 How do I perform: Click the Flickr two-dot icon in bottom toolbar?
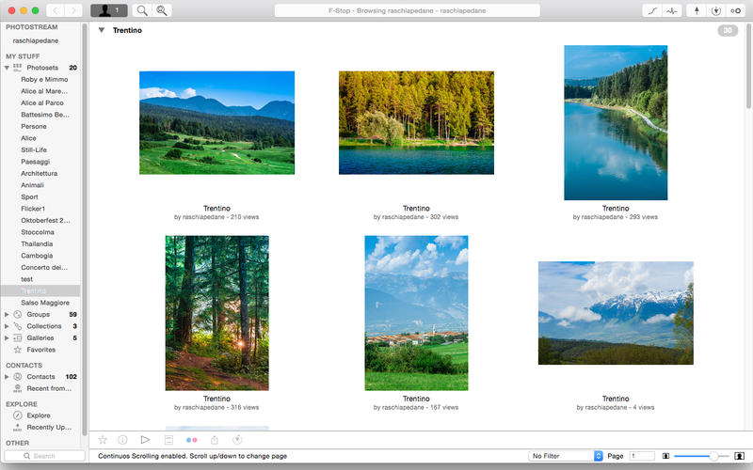coord(192,439)
